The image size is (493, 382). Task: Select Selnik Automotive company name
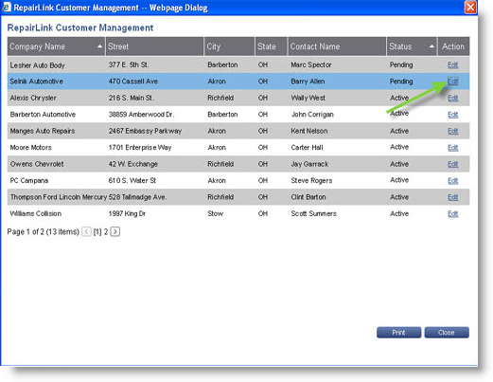pos(36,82)
